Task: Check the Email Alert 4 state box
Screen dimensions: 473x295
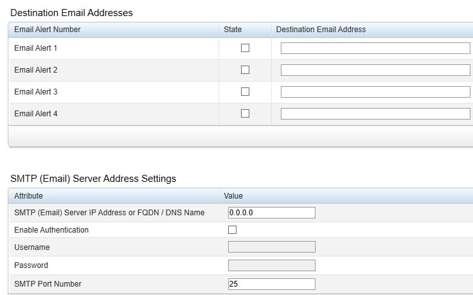Action: tap(245, 113)
